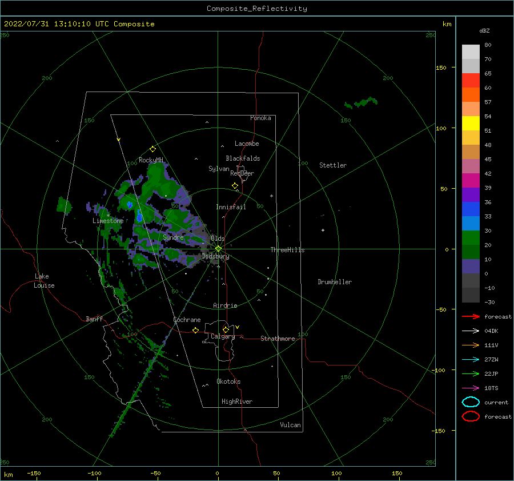Click the white asterisk above Limestone
514x481 pixels.
[108, 216]
